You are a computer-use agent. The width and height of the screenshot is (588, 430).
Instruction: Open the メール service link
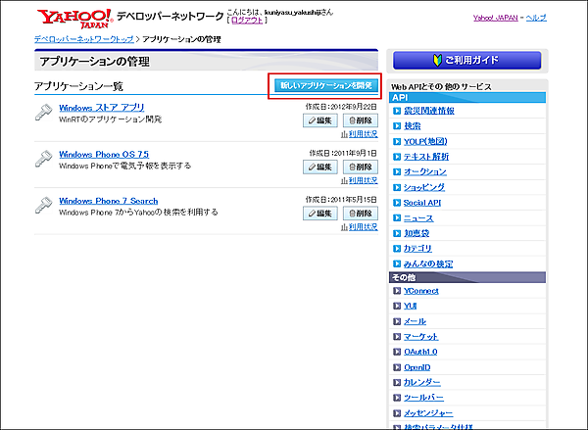click(415, 321)
